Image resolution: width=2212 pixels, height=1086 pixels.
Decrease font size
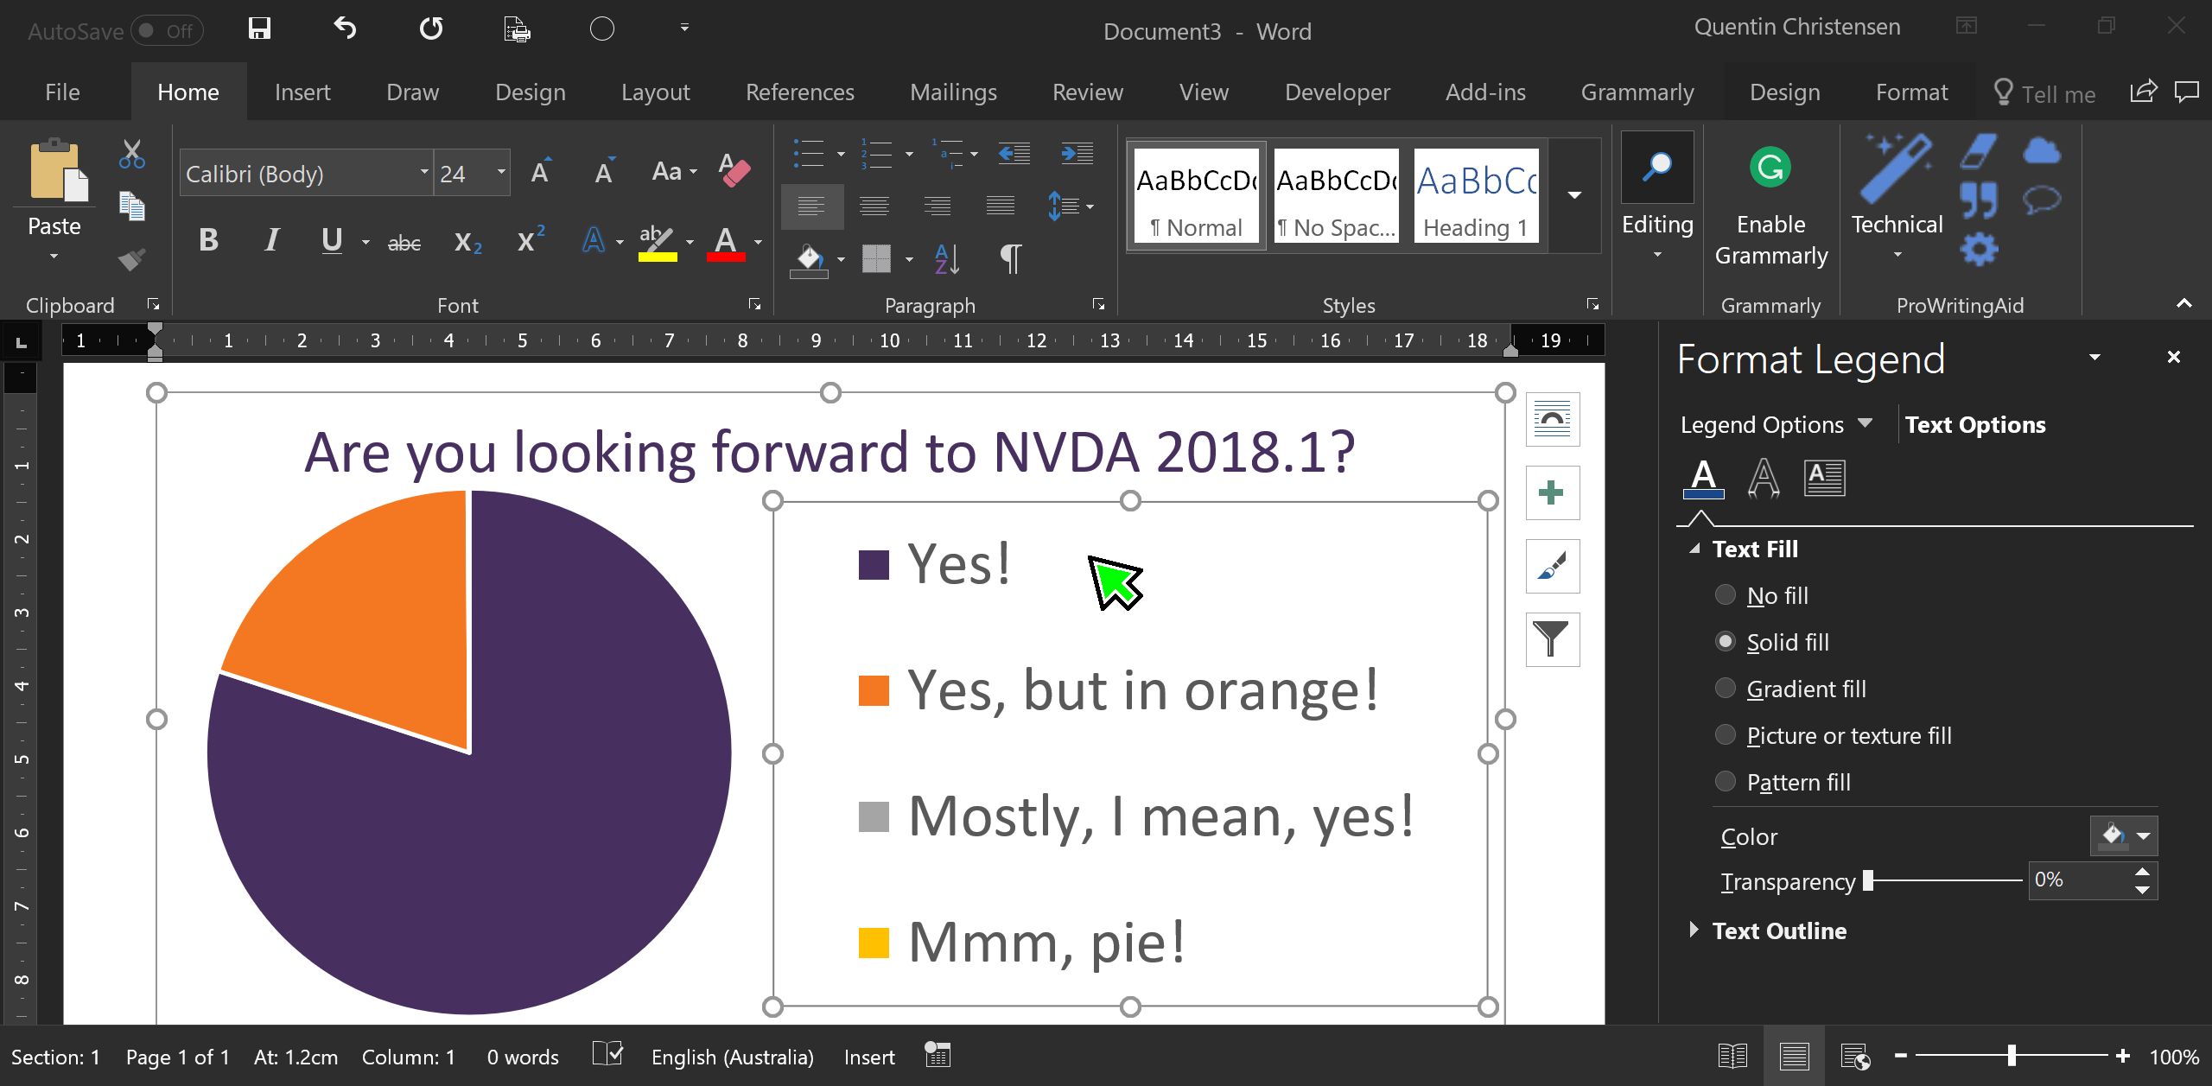[x=605, y=172]
